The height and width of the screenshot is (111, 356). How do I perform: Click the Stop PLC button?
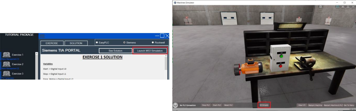(x=206, y=105)
